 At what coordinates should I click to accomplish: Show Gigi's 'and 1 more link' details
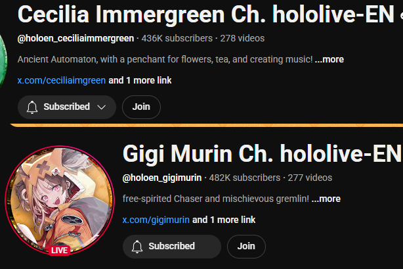point(224,220)
